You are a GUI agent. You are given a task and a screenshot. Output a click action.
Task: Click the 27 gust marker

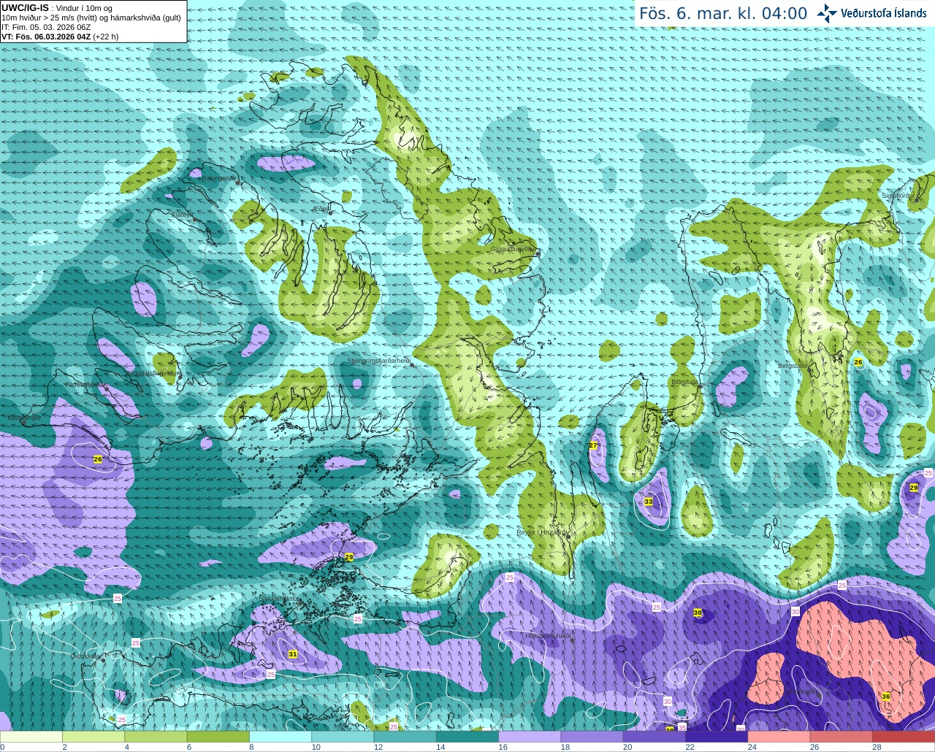coord(593,445)
